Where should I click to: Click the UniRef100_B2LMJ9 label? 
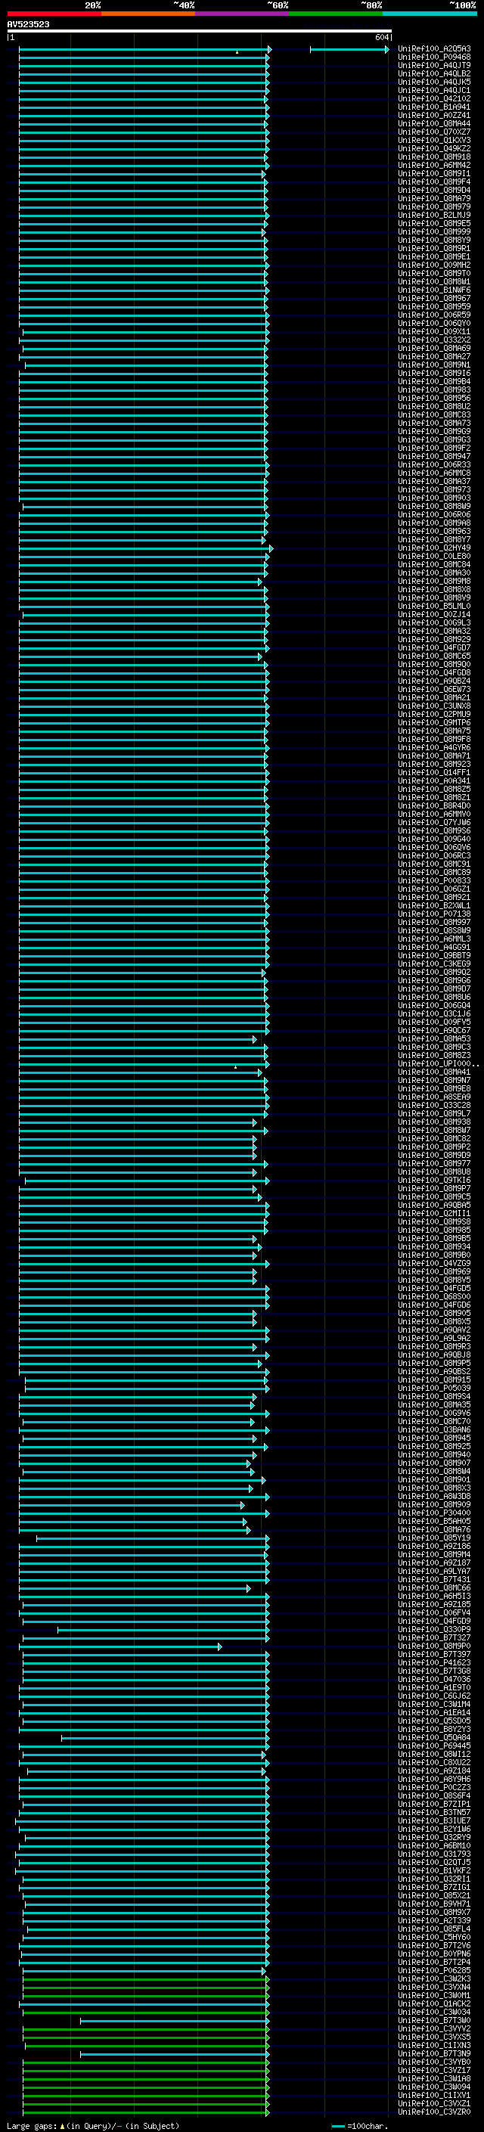pos(434,216)
